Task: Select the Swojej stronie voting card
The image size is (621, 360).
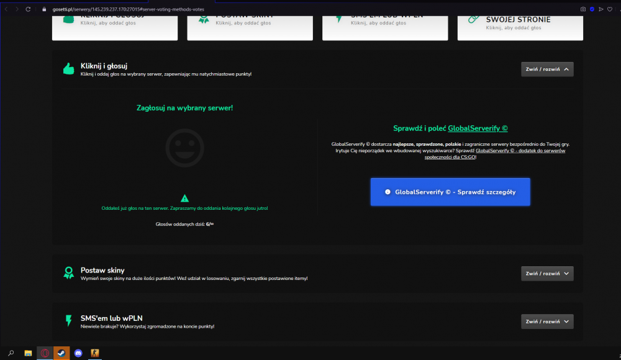Action: tap(520, 28)
